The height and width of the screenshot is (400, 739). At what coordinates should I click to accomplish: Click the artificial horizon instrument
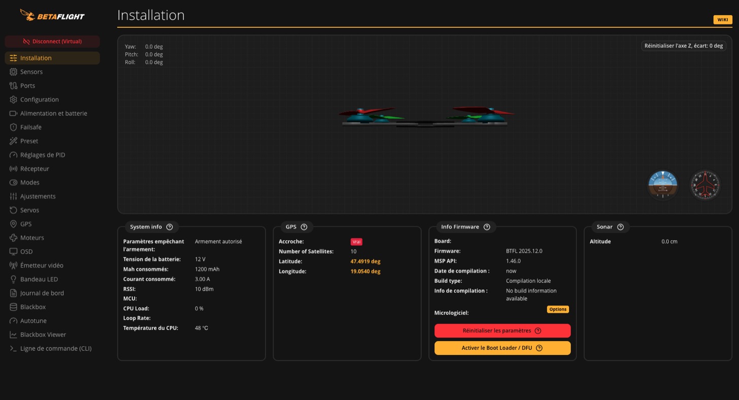663,185
